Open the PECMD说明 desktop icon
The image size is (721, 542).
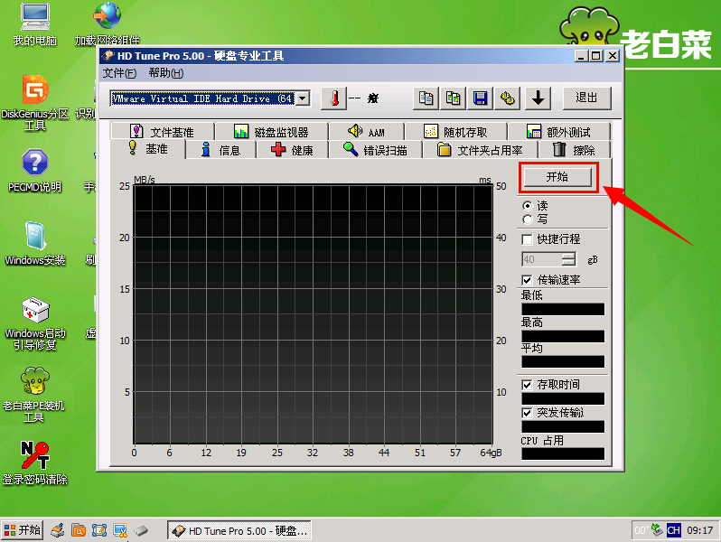point(35,171)
